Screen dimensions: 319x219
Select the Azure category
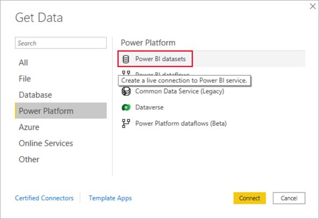click(60, 127)
